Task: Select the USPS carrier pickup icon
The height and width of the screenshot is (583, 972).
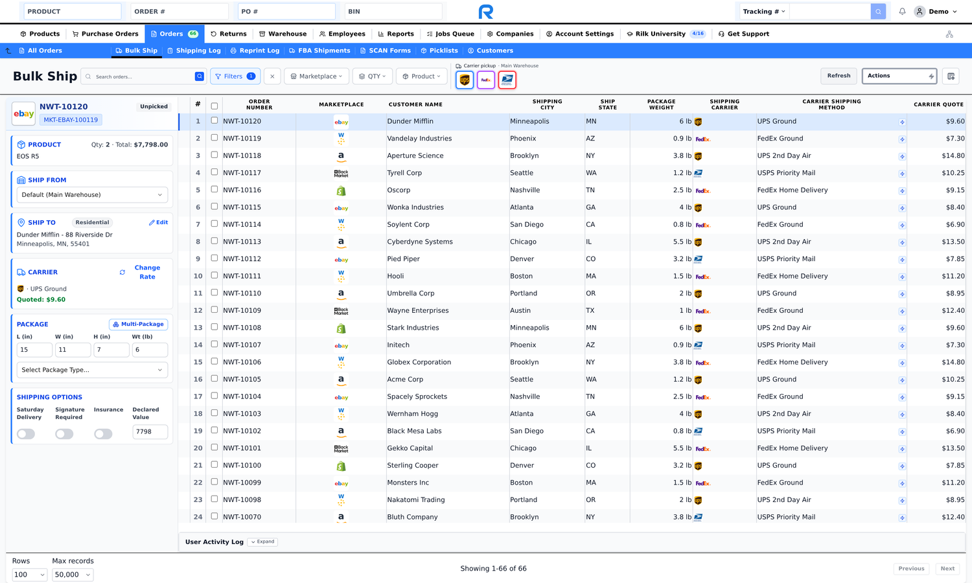Action: 507,80
